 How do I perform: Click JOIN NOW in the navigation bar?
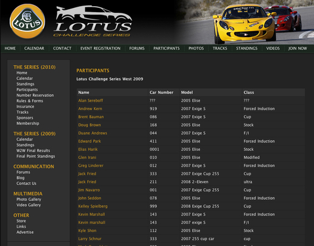click(x=298, y=48)
